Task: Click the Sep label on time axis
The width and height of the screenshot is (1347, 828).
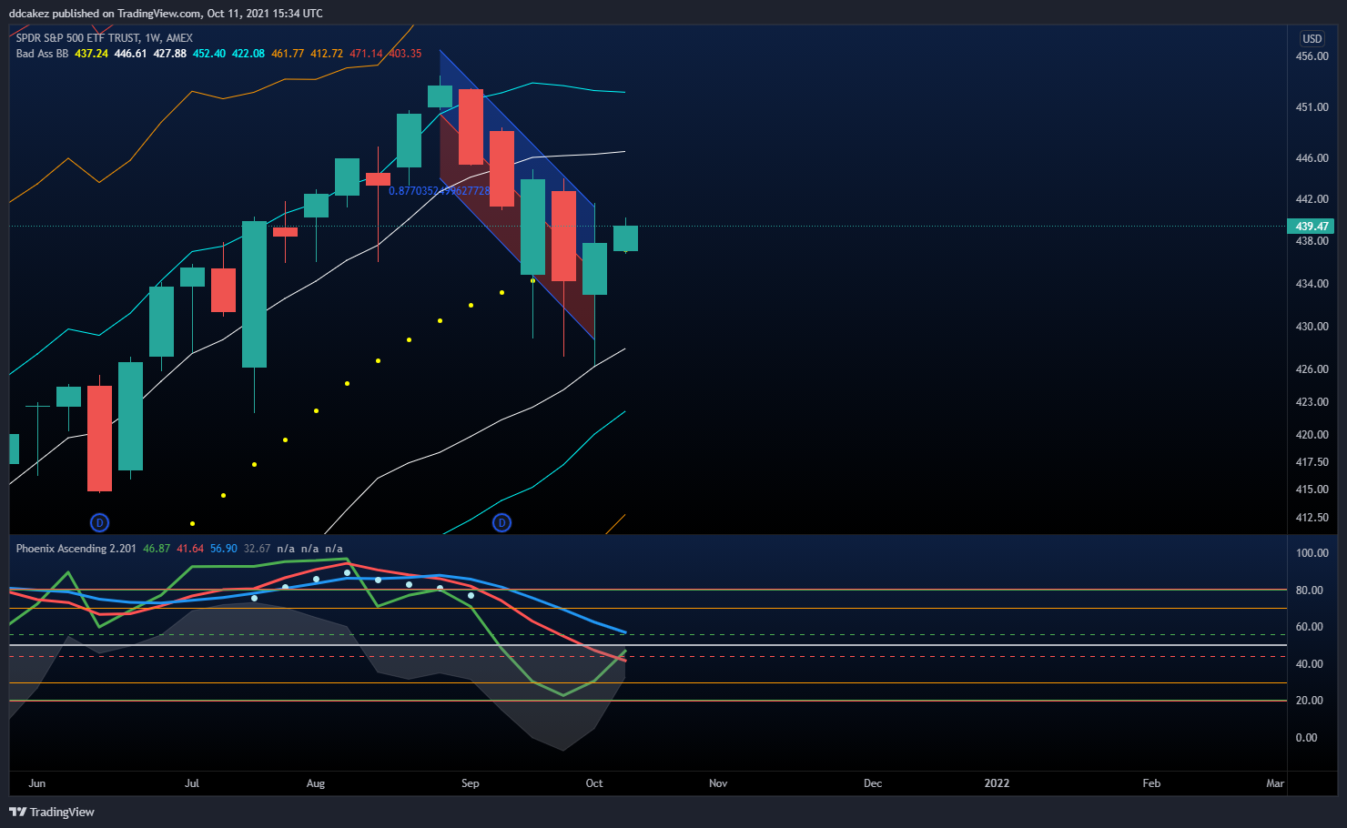Action: tap(471, 783)
